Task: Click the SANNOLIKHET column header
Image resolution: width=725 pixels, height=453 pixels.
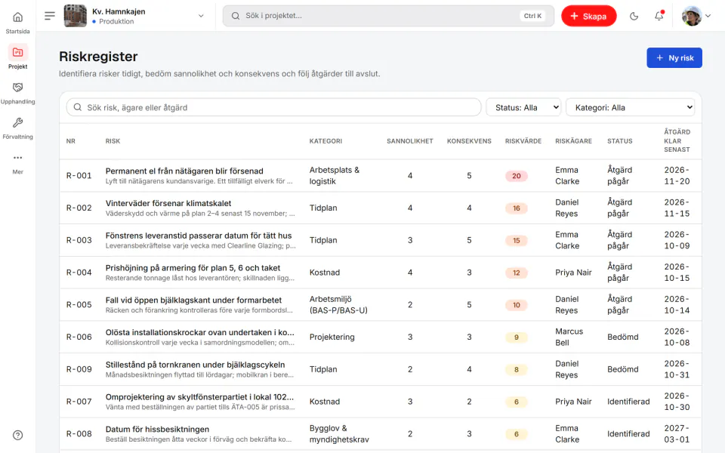Action: pyautogui.click(x=410, y=141)
